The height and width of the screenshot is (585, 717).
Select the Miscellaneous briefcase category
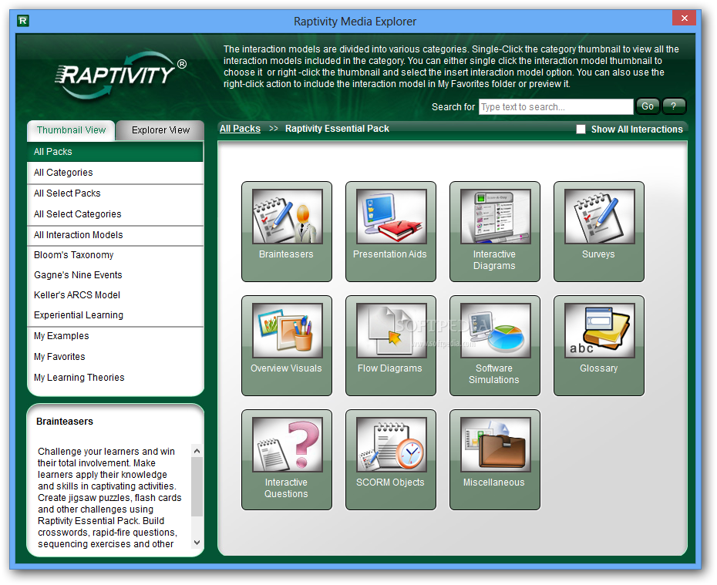click(x=495, y=459)
